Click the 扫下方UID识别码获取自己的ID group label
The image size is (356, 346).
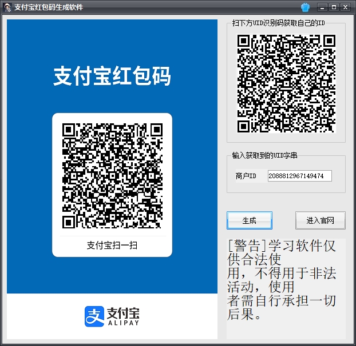click(x=278, y=23)
